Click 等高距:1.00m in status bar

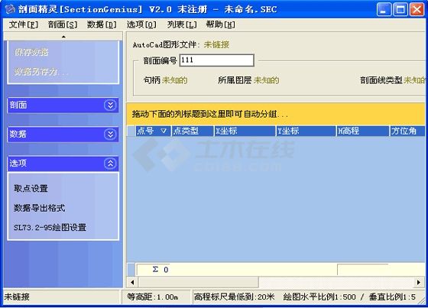(x=153, y=297)
